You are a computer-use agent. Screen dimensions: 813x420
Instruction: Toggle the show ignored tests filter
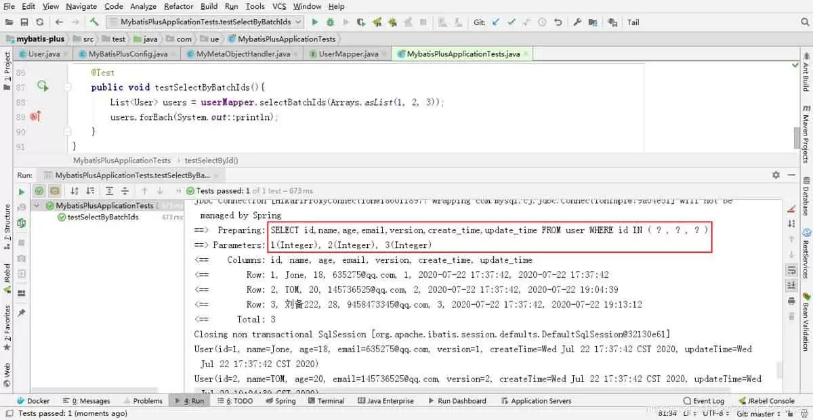coord(54,191)
